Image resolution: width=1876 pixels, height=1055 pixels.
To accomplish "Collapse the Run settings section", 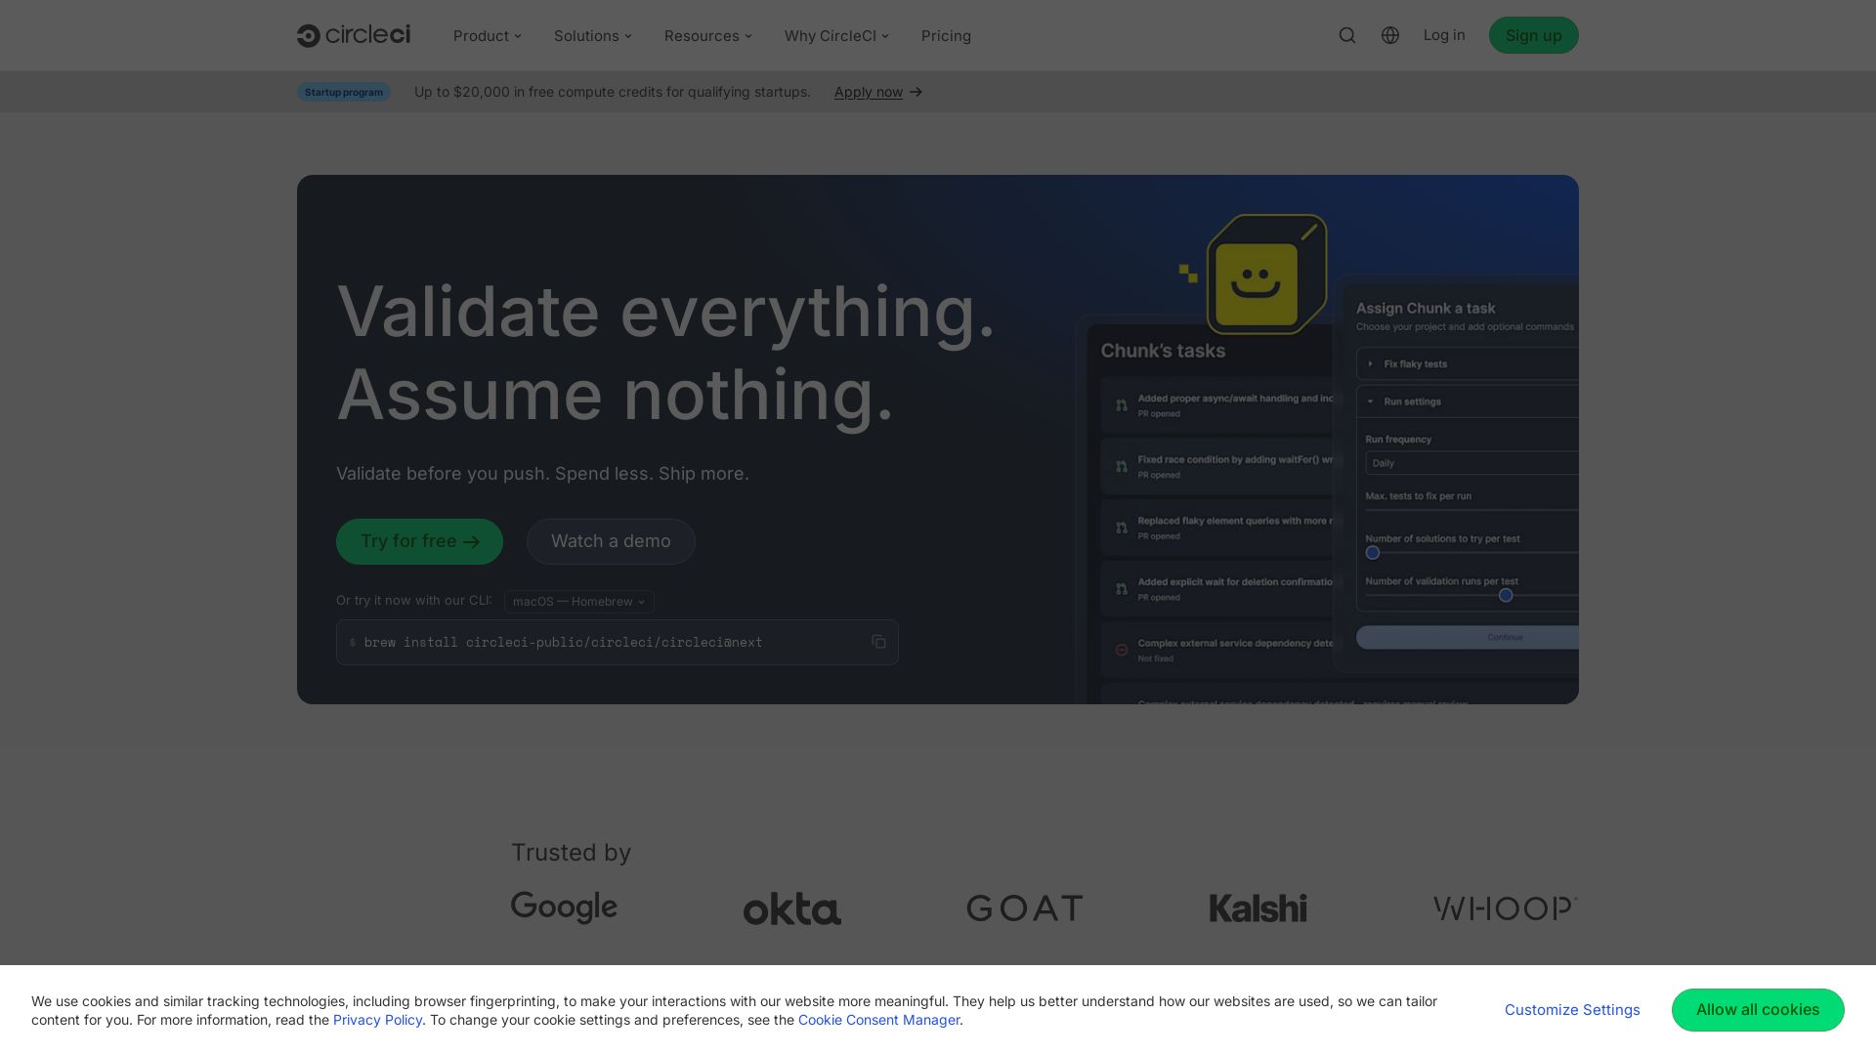I will pyautogui.click(x=1468, y=401).
